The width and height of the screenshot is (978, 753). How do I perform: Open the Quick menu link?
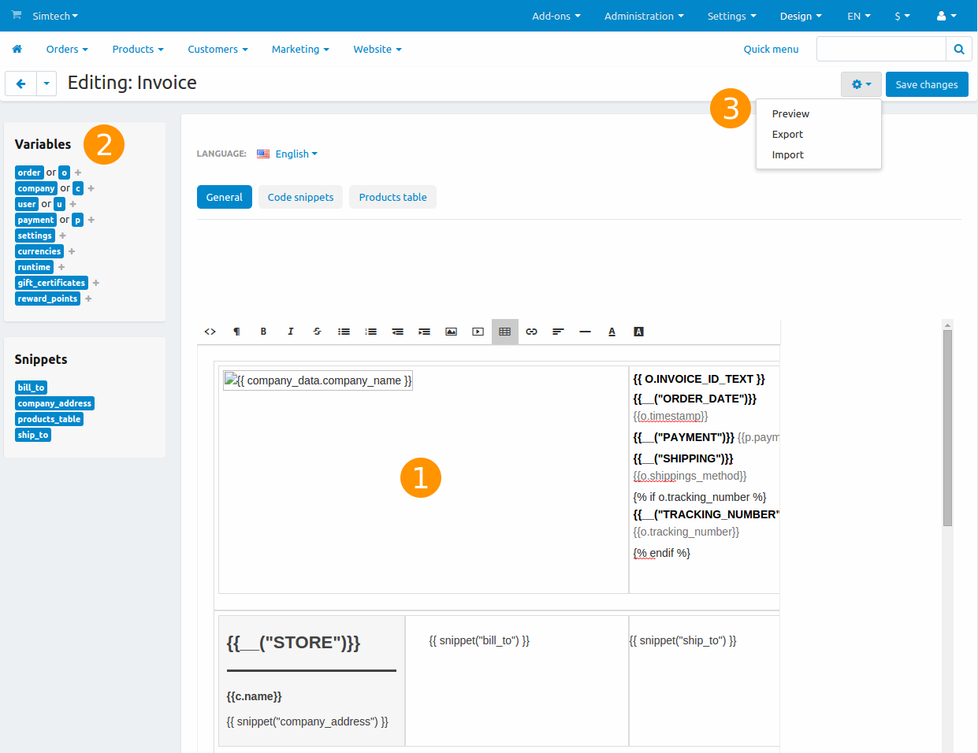(771, 49)
